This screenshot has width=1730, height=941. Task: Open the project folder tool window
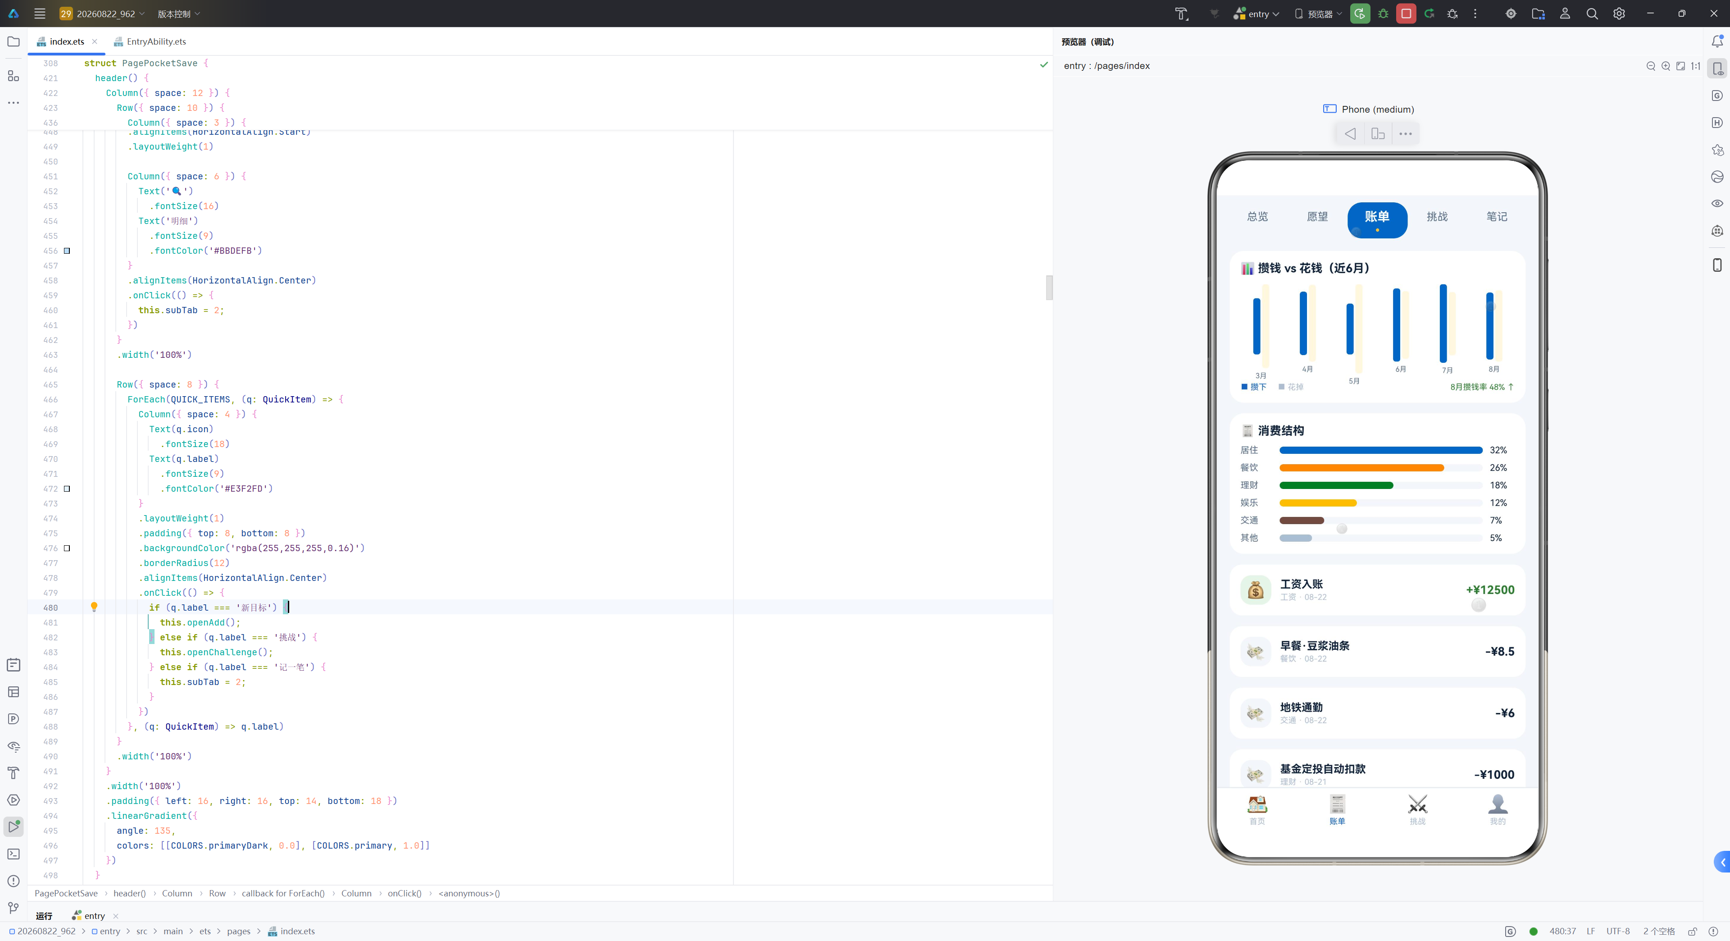coord(14,41)
